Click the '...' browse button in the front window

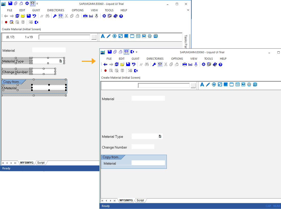click(193, 86)
